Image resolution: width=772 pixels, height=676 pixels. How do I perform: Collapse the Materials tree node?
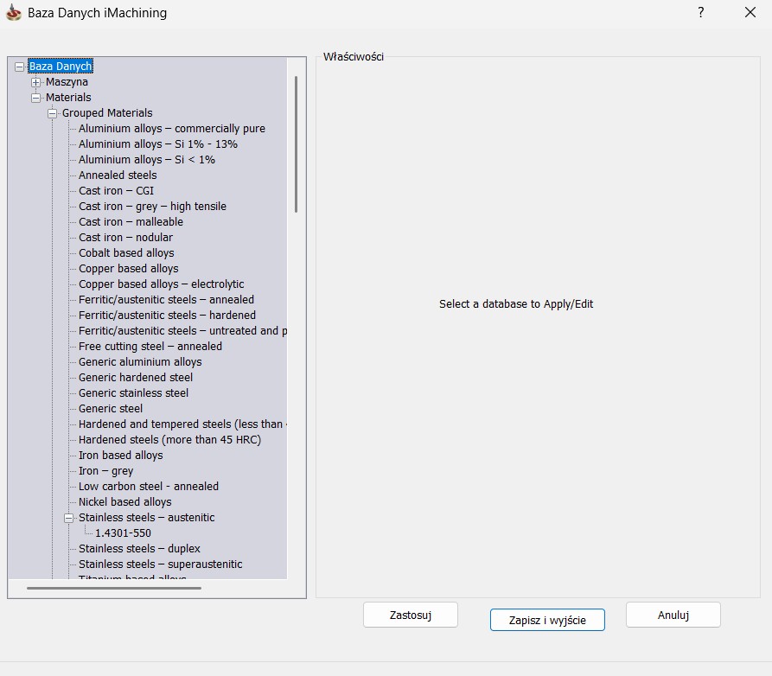pyautogui.click(x=36, y=98)
